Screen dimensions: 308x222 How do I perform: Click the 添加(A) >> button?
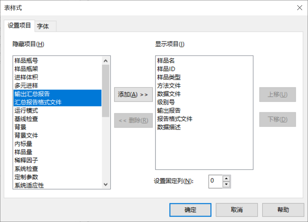[133, 95]
